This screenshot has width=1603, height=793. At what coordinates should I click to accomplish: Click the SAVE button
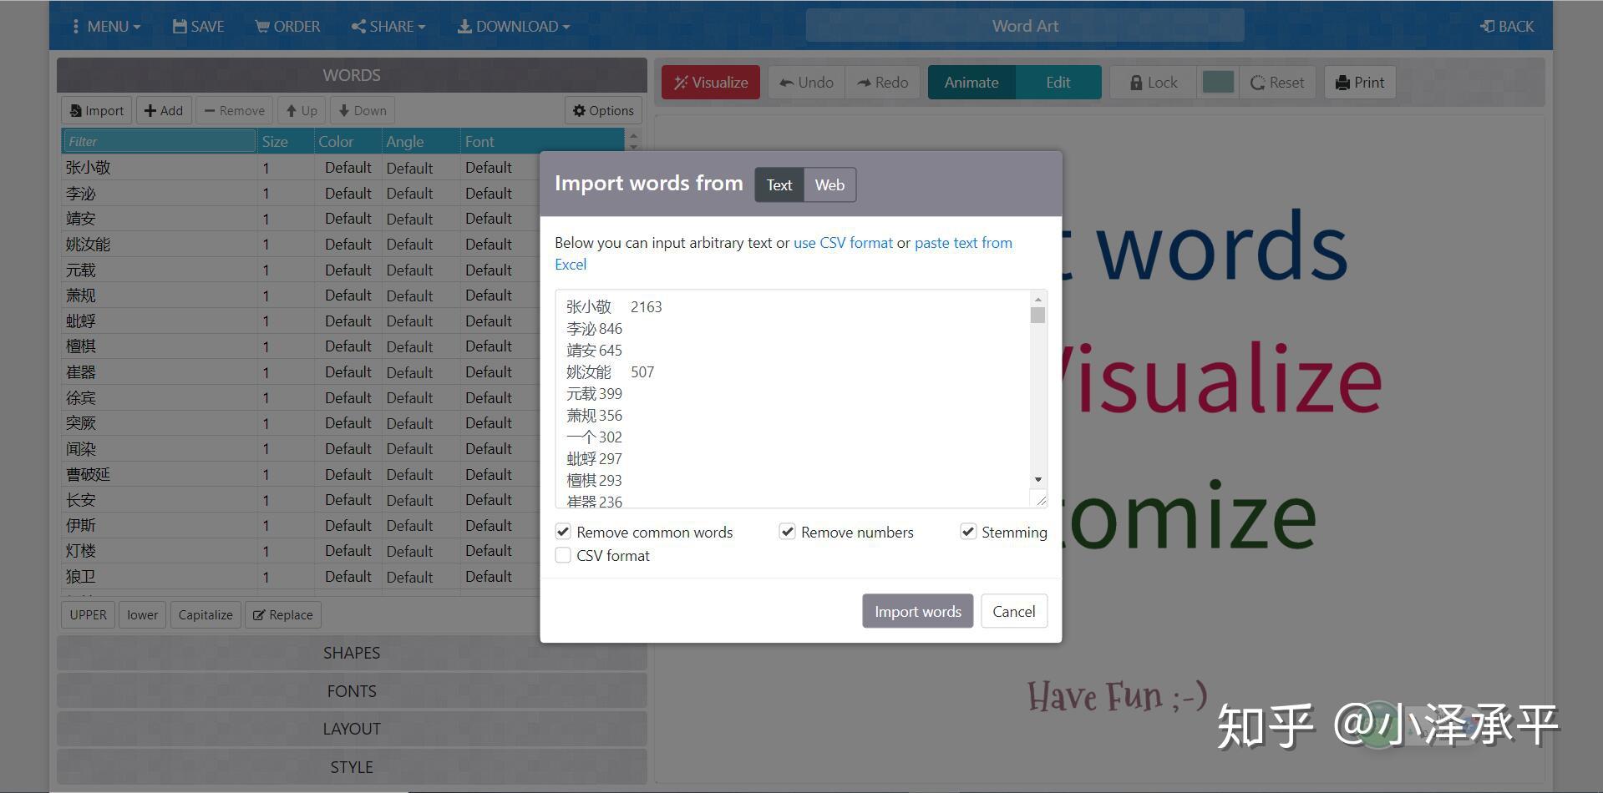[199, 27]
